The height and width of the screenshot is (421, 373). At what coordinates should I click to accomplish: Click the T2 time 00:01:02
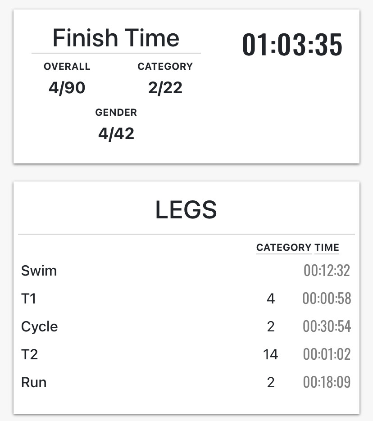(x=327, y=354)
